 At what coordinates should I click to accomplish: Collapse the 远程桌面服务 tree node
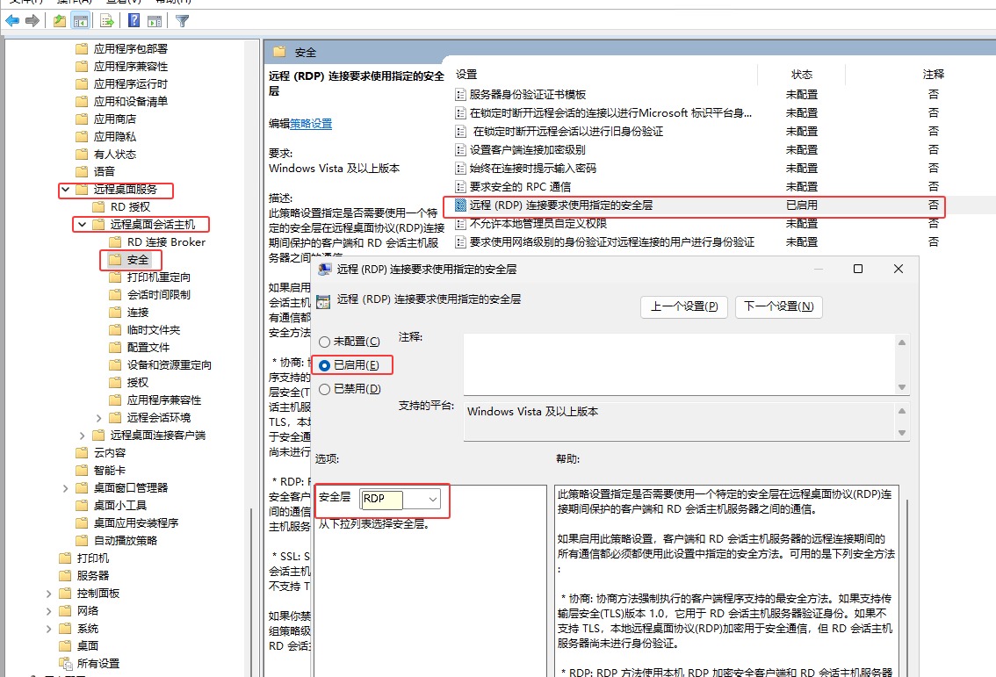[x=66, y=190]
